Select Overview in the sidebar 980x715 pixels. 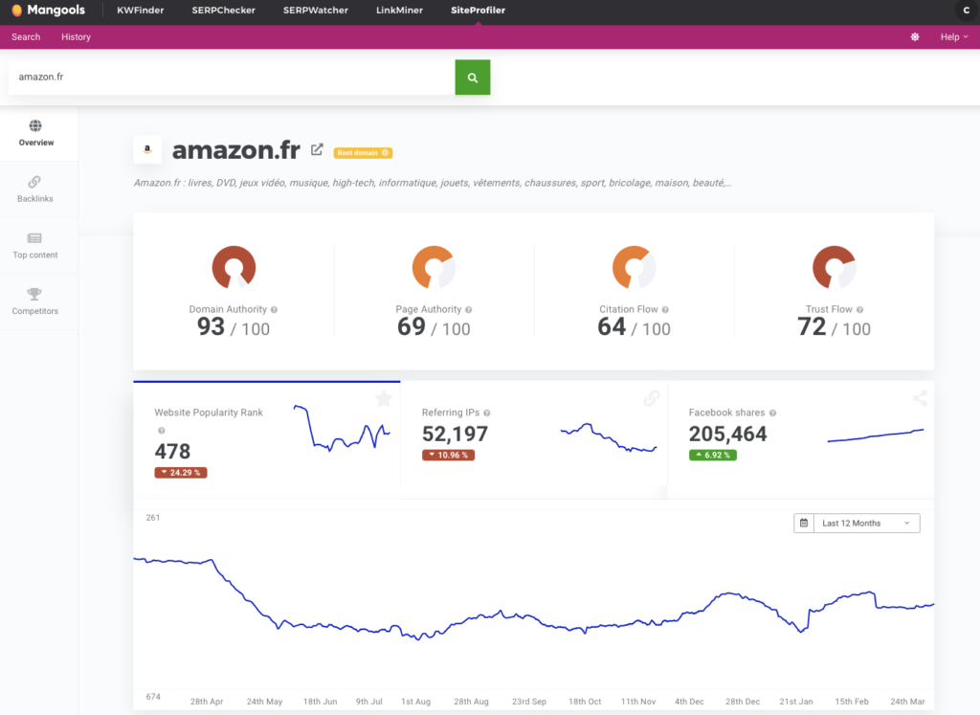[x=36, y=133]
